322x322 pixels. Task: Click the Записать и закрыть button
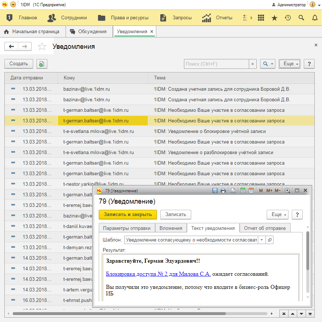click(x=127, y=215)
